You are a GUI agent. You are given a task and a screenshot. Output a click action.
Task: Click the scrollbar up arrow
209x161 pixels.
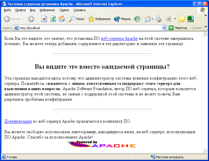(205, 34)
